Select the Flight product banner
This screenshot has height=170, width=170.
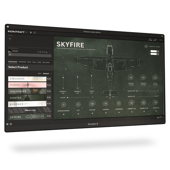point(27,85)
